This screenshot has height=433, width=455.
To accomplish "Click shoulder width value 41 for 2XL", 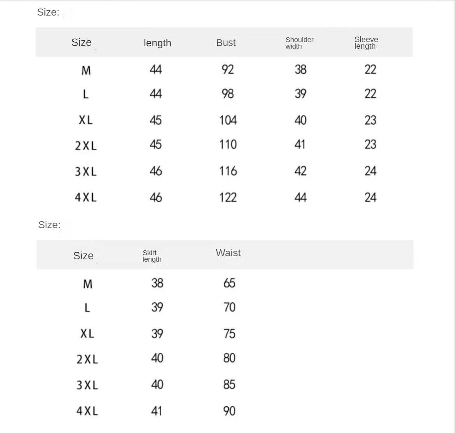I will (x=300, y=145).
